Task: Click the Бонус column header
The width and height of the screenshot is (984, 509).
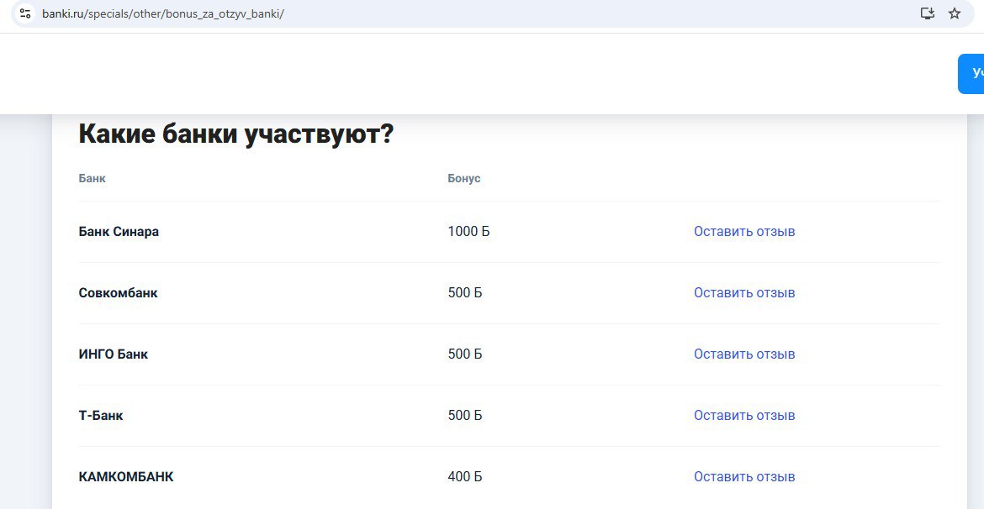Action: [x=463, y=179]
